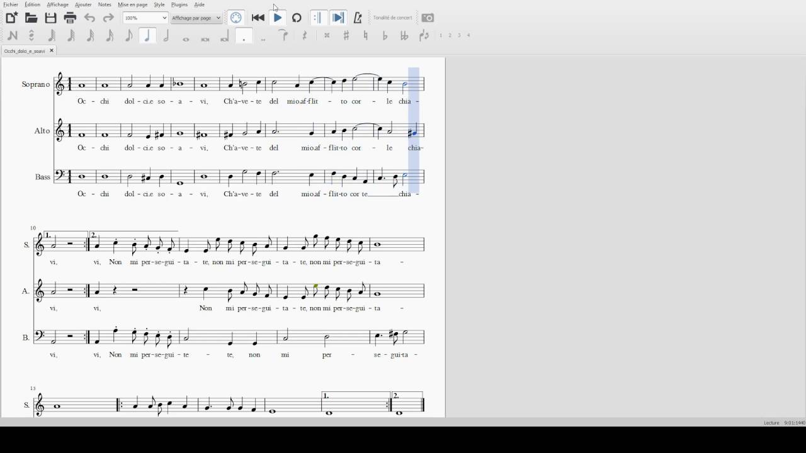
Task: Open the zoom level 100% dropdown
Action: pos(145,18)
